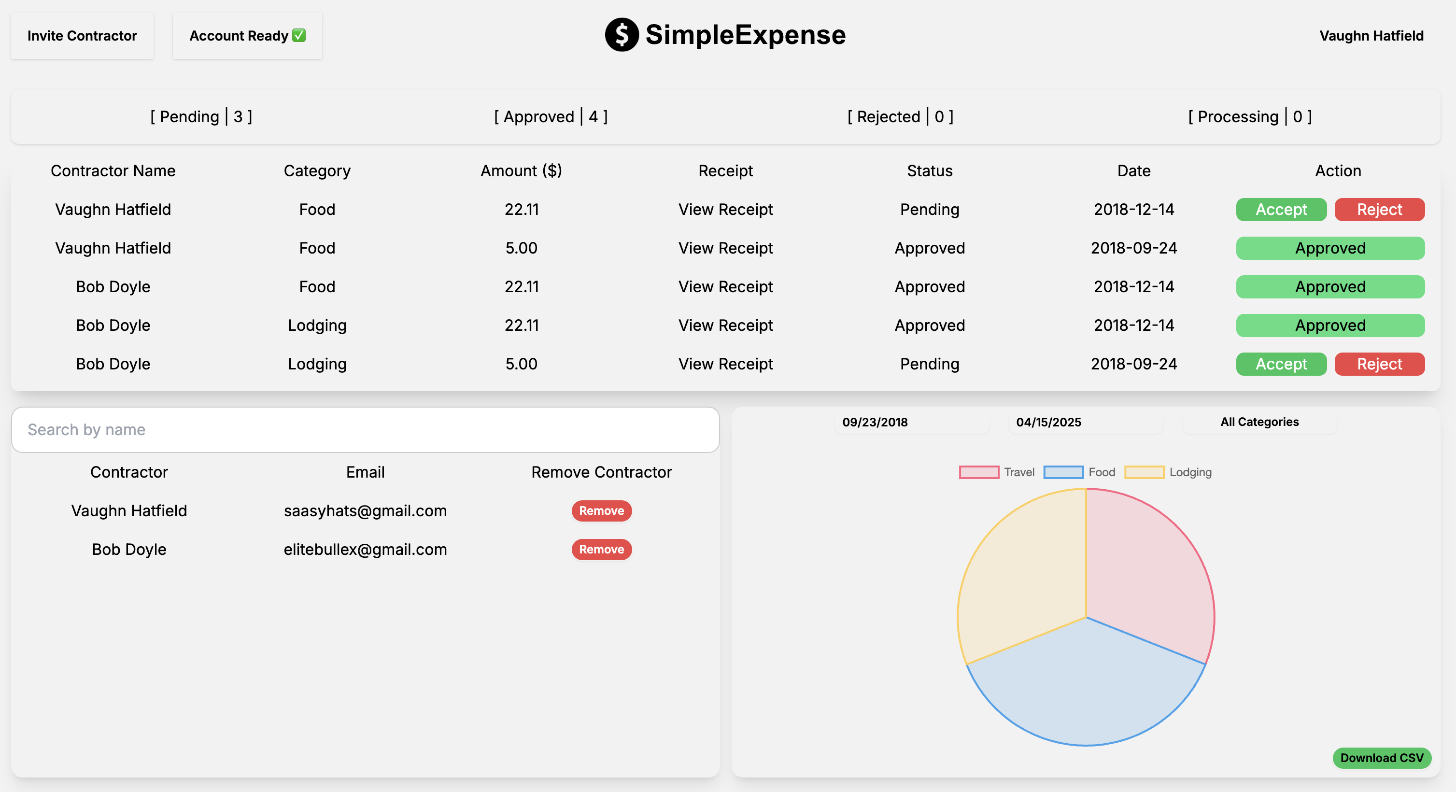Click the green checkmark in Account Ready
Image resolution: width=1456 pixels, height=792 pixels.
299,35
